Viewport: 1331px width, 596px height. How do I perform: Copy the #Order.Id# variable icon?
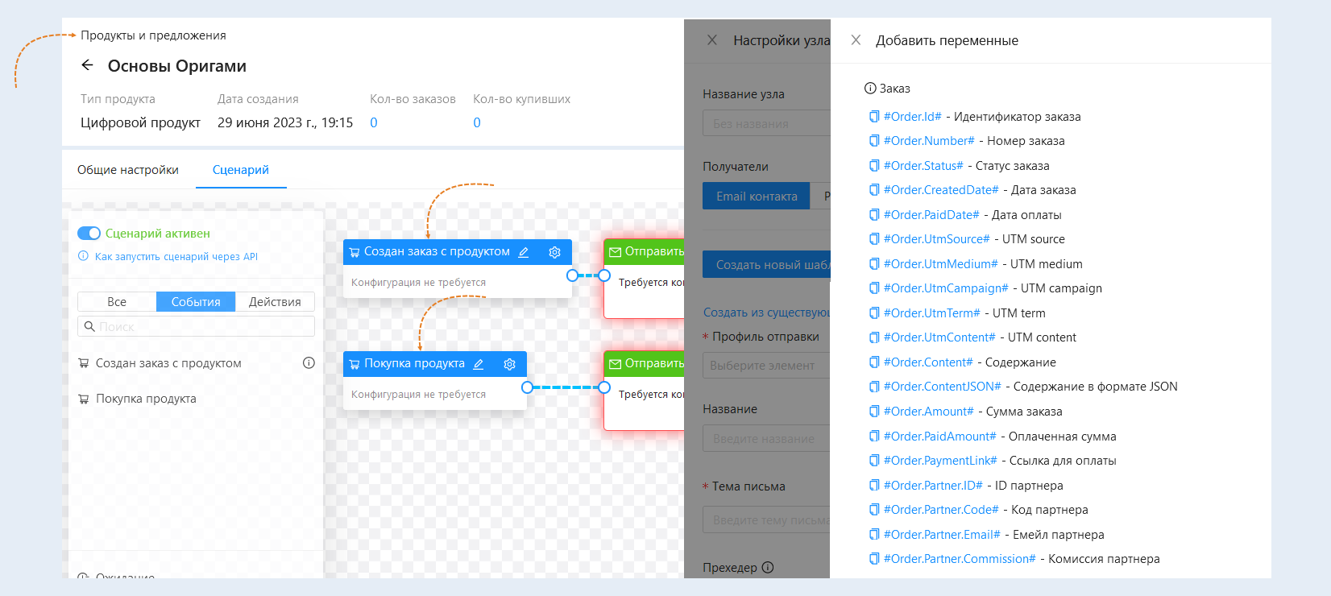pos(874,117)
